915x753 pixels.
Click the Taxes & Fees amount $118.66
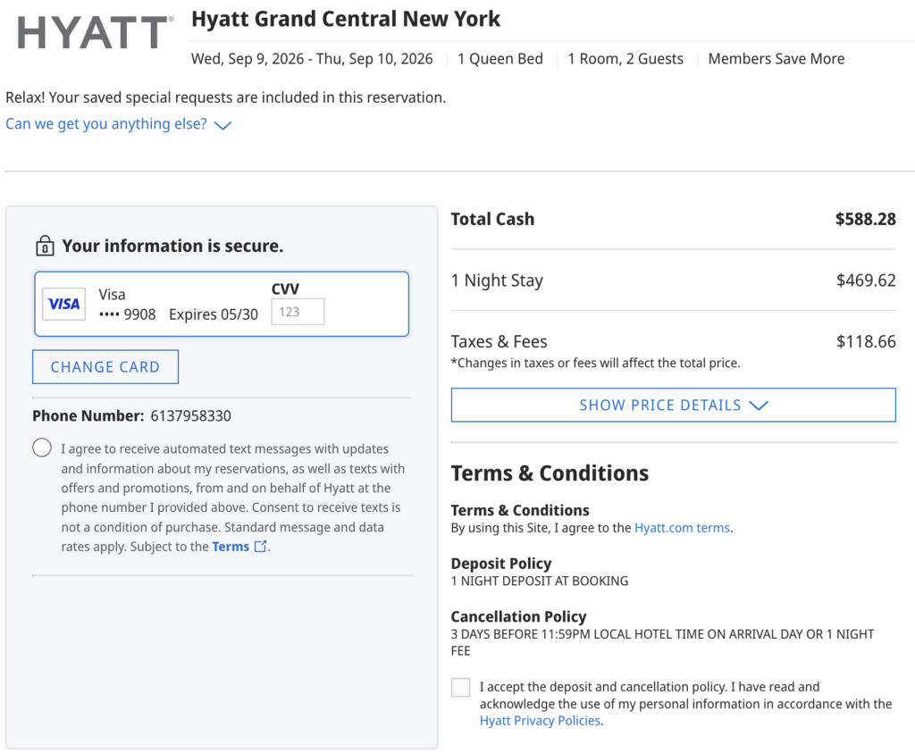point(866,342)
